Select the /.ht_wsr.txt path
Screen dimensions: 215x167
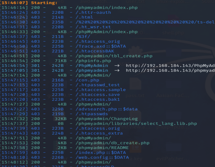click(x=93, y=27)
